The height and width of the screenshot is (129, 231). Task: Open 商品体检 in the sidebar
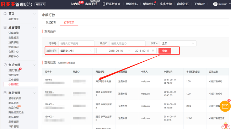(x=14, y=108)
